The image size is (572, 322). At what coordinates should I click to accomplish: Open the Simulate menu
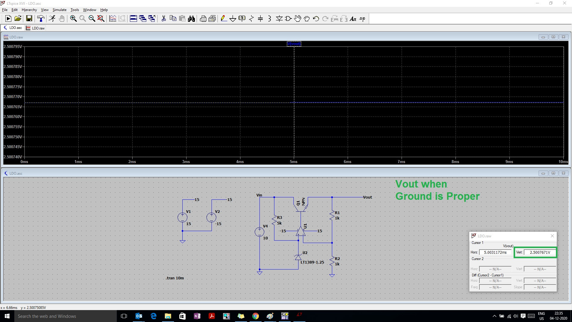pyautogui.click(x=60, y=10)
